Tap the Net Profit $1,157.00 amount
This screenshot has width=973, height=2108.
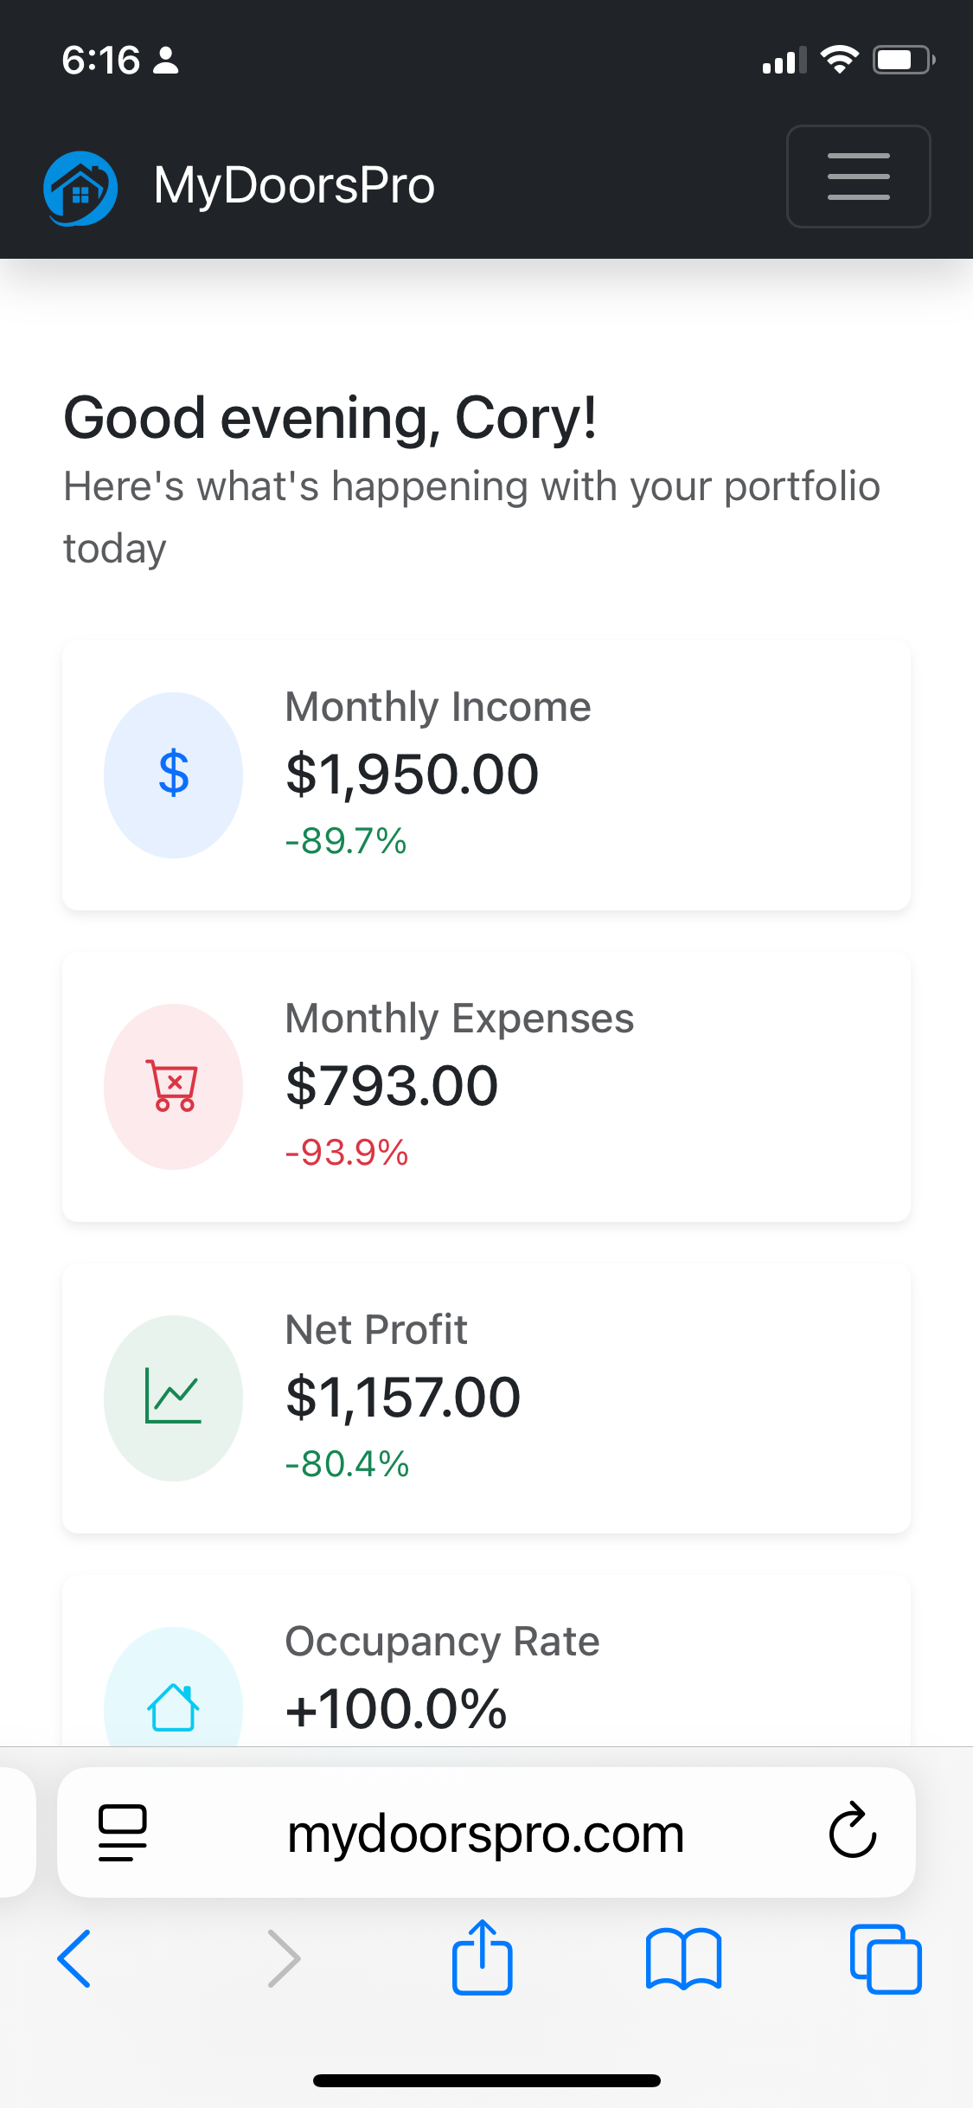click(x=403, y=1398)
